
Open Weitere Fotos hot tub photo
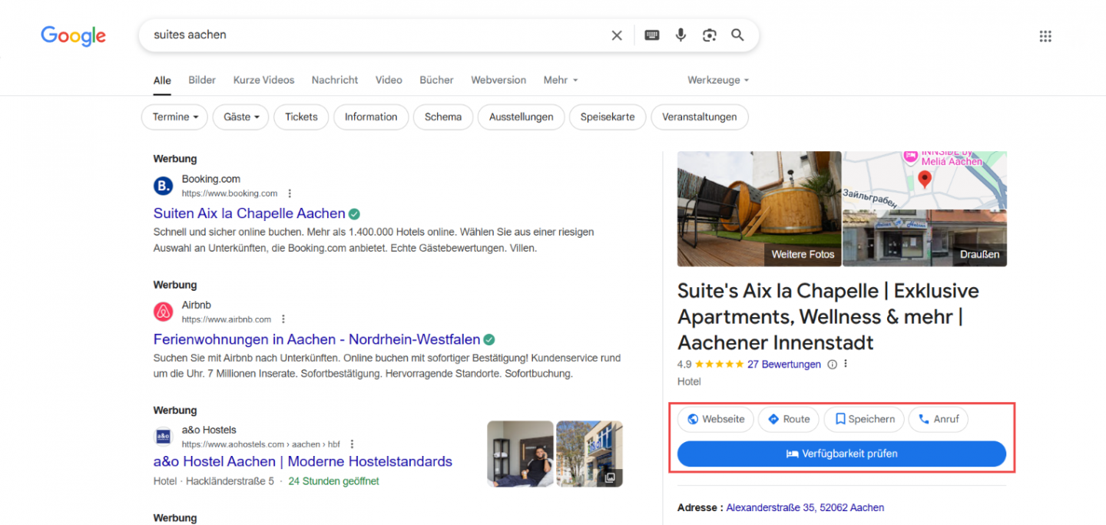tap(759, 209)
